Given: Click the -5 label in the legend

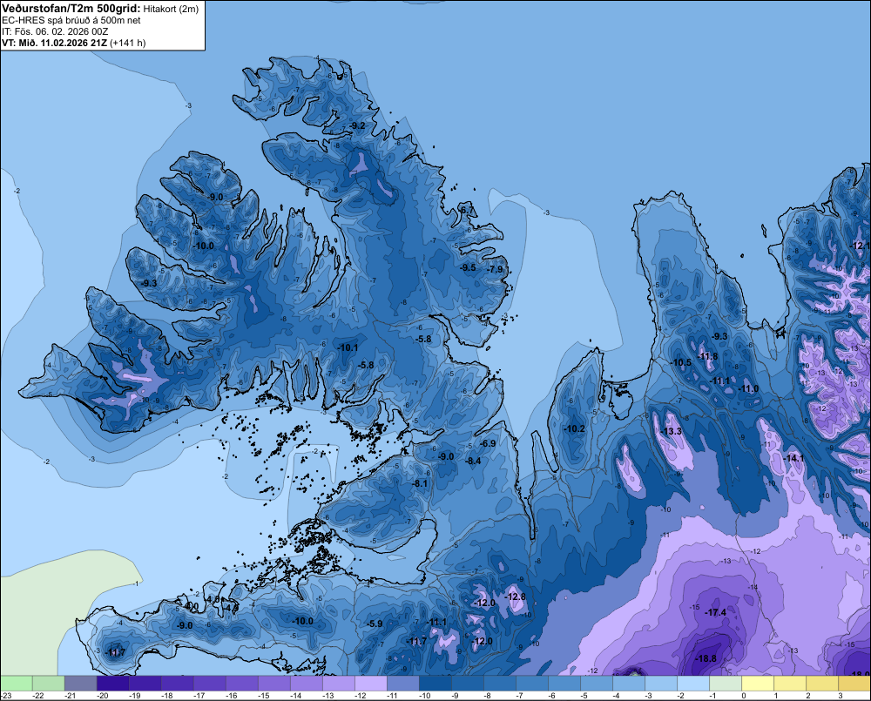Looking at the screenshot, I should coord(584,696).
